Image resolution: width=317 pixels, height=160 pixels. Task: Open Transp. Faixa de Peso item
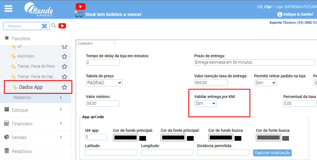coord(36,66)
